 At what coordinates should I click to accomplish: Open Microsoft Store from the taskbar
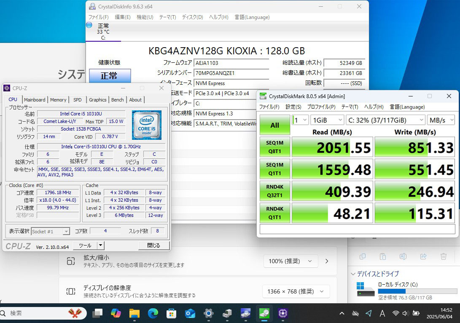pos(171,313)
